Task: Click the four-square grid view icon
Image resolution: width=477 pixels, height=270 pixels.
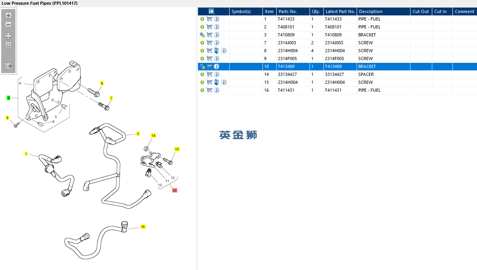Action: coord(8,36)
